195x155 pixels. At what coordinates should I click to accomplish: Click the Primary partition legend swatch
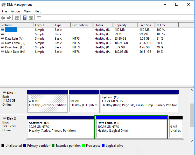pos(25,146)
